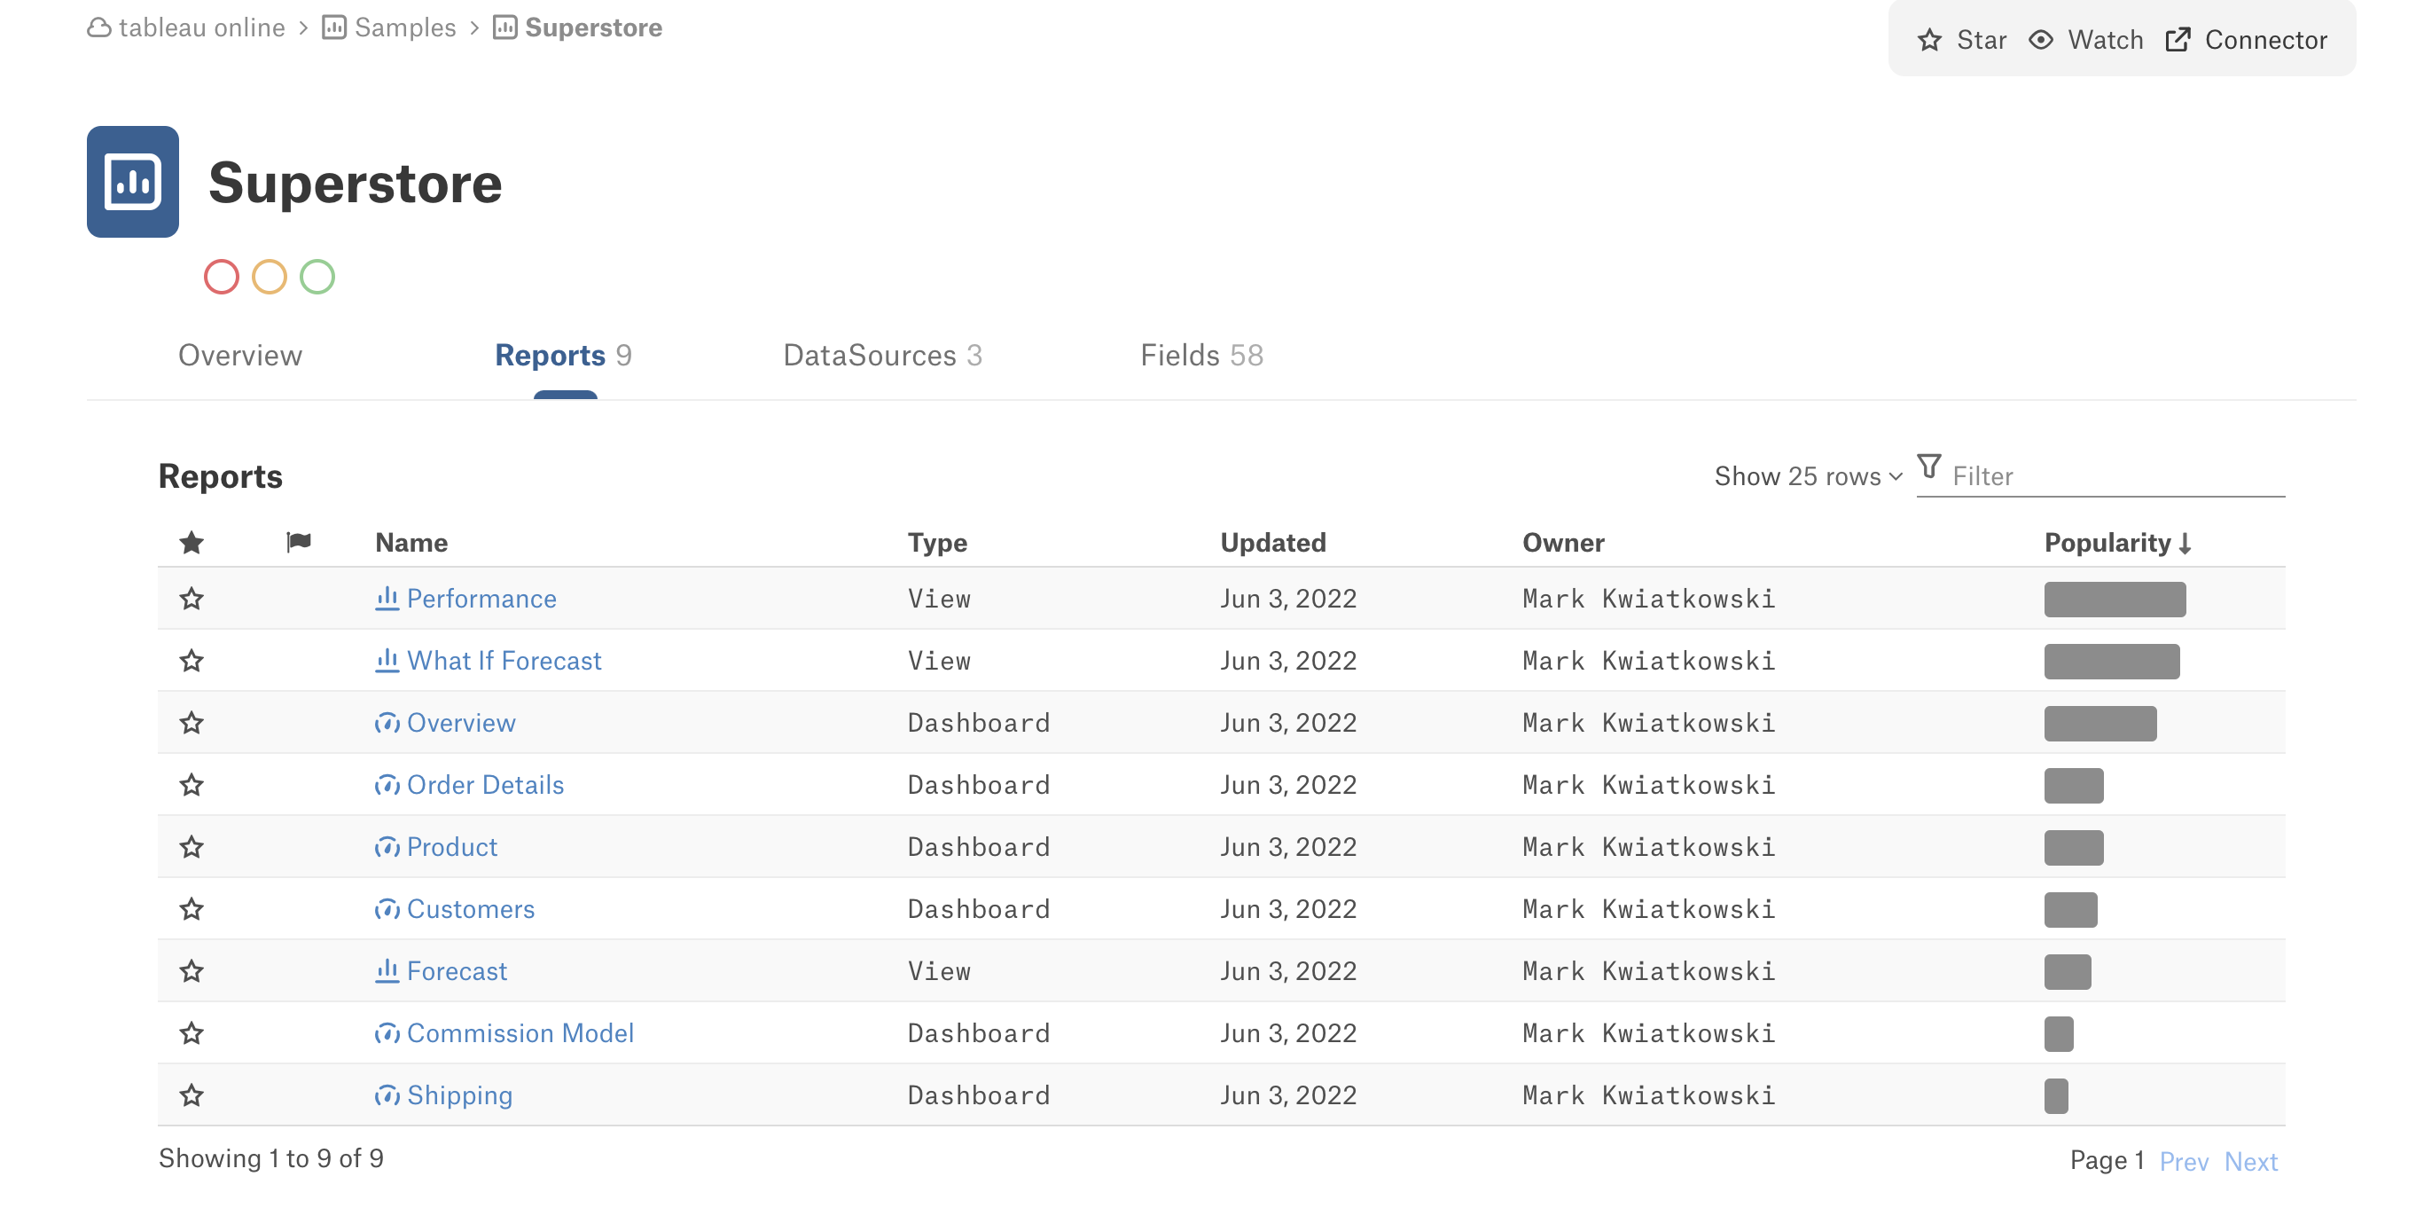Image resolution: width=2424 pixels, height=1208 pixels.
Task: Toggle the star for the Shipping row
Action: pos(192,1096)
